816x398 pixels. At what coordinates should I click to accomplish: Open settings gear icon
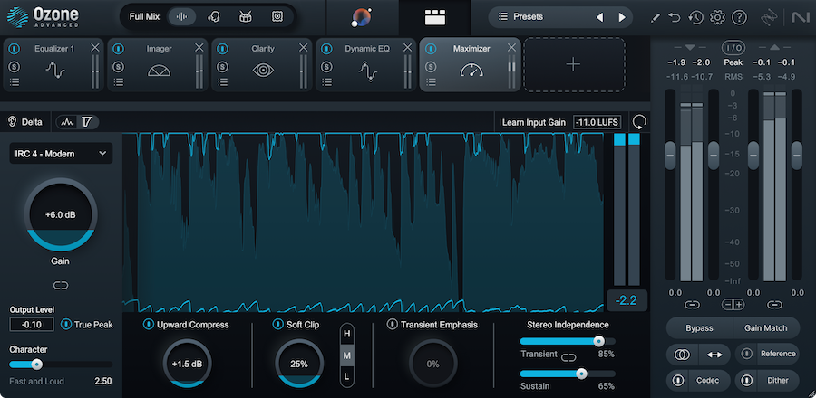click(717, 18)
